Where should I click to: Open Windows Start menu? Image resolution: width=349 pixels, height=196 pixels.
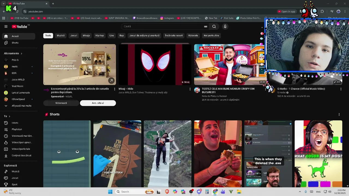[110, 192]
